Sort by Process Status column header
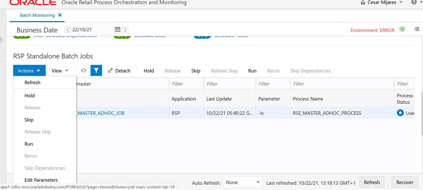The image size is (423, 190). tap(405, 99)
